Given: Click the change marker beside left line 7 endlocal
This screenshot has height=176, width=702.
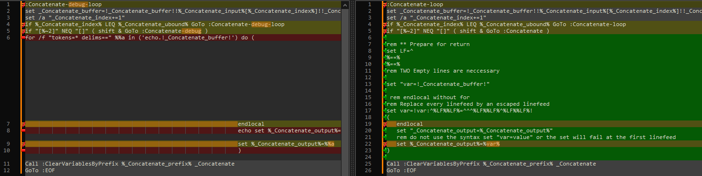Looking at the screenshot, I should (x=23, y=124).
